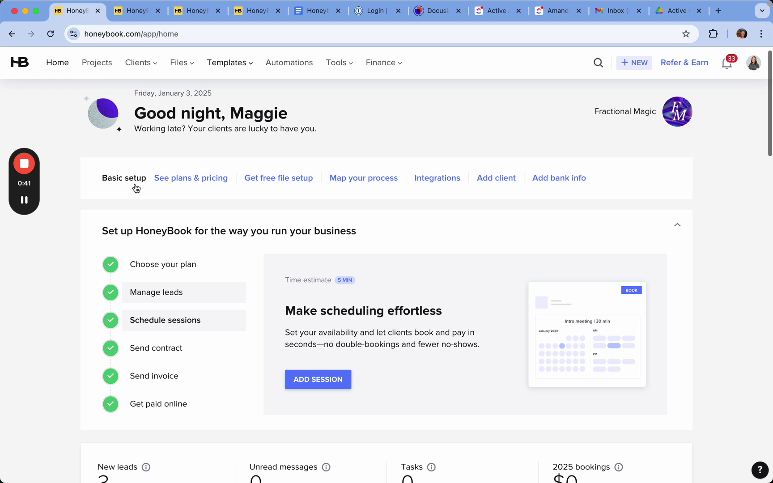Open the notifications bell
This screenshot has width=773, height=483.
point(727,63)
